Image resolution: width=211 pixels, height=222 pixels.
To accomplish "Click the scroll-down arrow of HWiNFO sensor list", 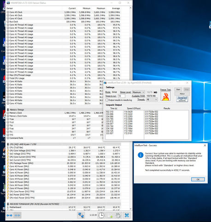I will point(131,209).
